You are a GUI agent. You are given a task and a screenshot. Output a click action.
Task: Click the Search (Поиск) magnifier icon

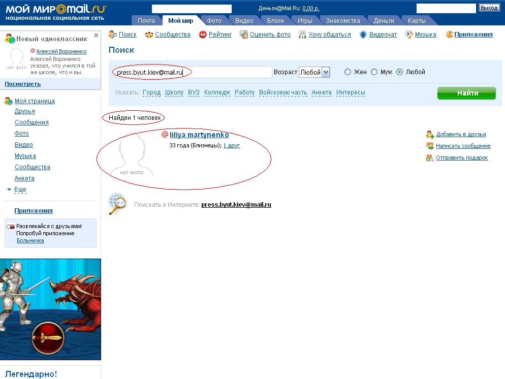pos(113,35)
